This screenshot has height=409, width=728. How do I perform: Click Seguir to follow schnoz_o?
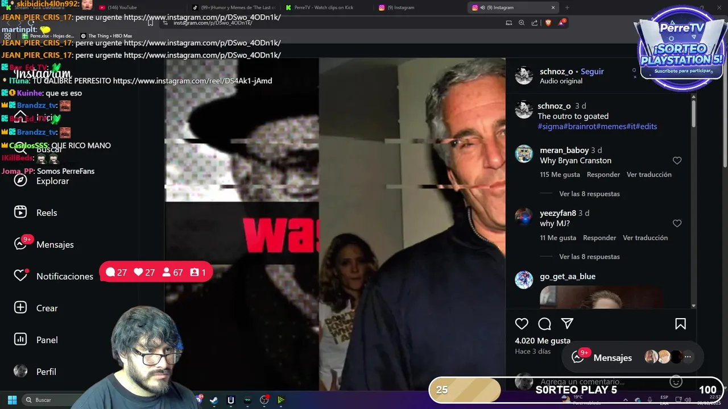(x=592, y=72)
